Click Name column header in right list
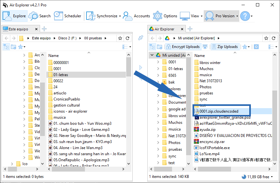280x183 pixels. 200,56
